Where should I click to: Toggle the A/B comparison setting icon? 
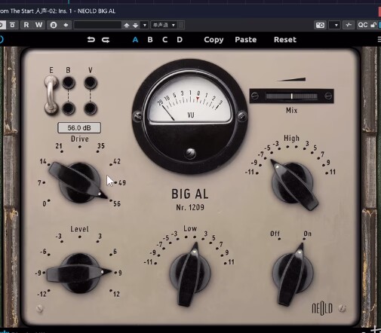[54, 25]
